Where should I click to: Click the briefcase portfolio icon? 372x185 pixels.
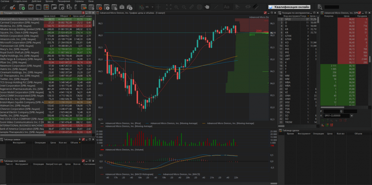(121, 7)
